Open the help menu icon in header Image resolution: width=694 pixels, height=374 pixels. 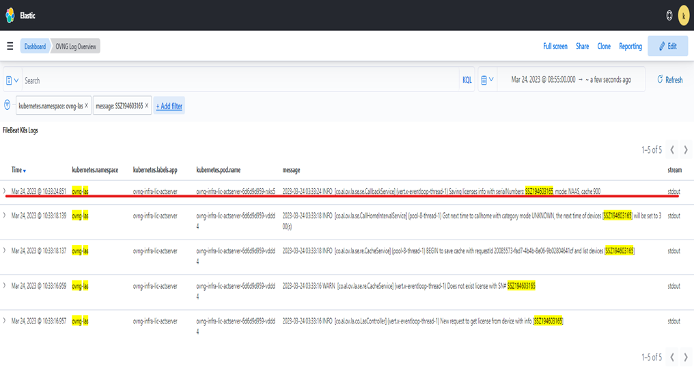click(x=669, y=15)
